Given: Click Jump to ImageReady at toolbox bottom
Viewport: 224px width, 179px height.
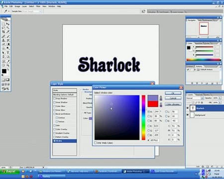Looking at the screenshot, I should tap(5, 89).
